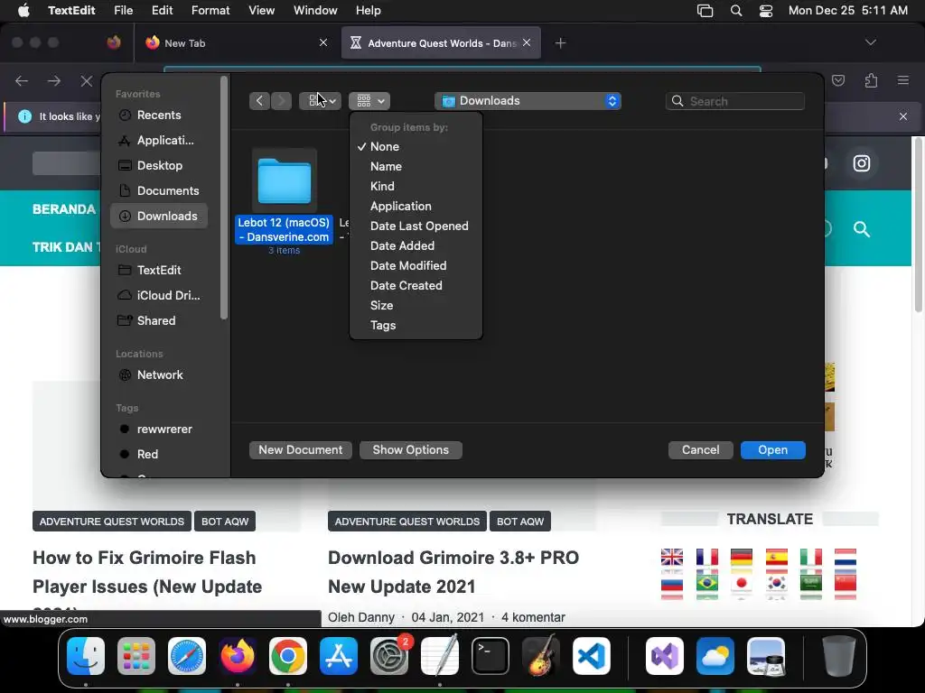Select Desktop in the sidebar
The image size is (925, 693).
click(159, 166)
